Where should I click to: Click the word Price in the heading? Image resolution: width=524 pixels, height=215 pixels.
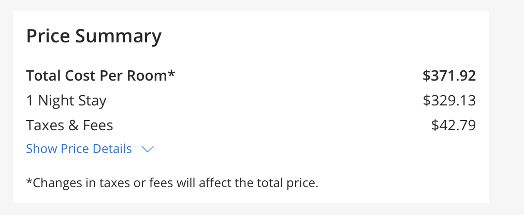click(48, 35)
